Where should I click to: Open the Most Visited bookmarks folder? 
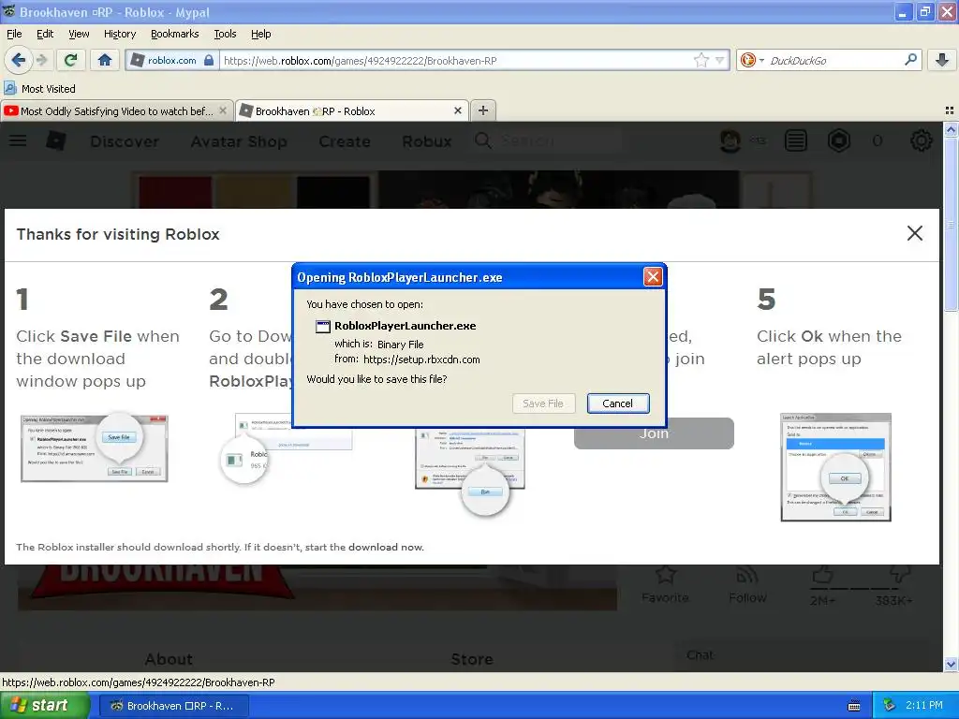click(x=39, y=89)
